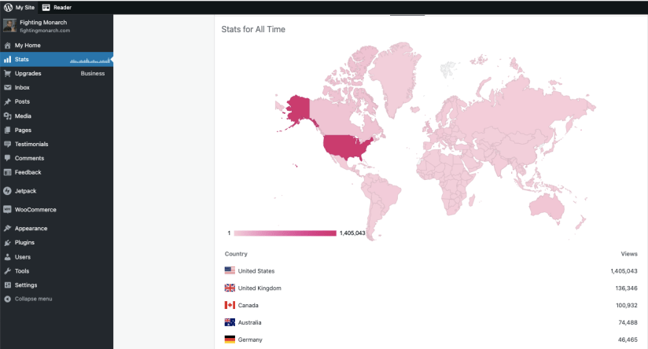Click the views color gradient legend

pos(285,233)
